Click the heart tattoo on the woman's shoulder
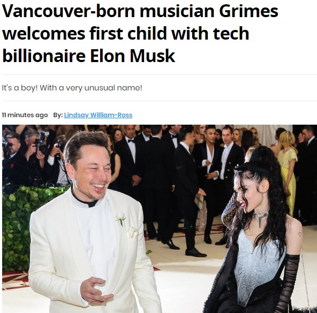The width and height of the screenshot is (317, 313). [x=300, y=234]
